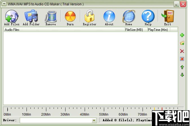
Task: Sort by the FileSize (MB) column header
Action: 136,30
